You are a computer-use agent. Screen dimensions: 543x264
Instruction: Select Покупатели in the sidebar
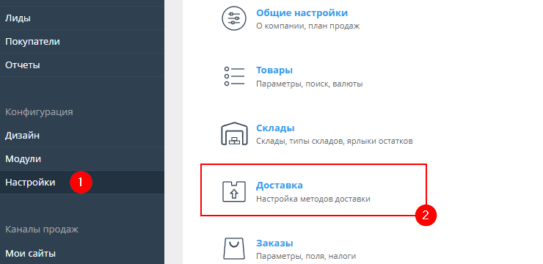(82, 42)
